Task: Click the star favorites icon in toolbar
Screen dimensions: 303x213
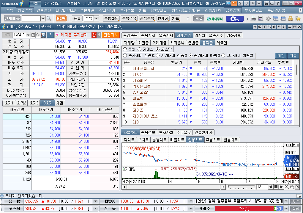Action: pyautogui.click(x=298, y=18)
